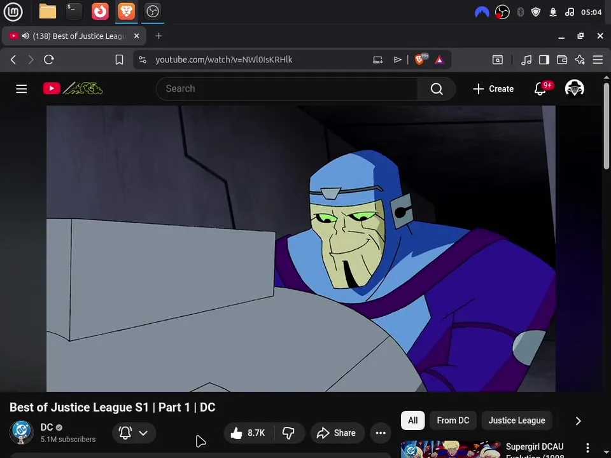The image size is (611, 458).
Task: Select the From DC filter chip
Action: point(453,420)
